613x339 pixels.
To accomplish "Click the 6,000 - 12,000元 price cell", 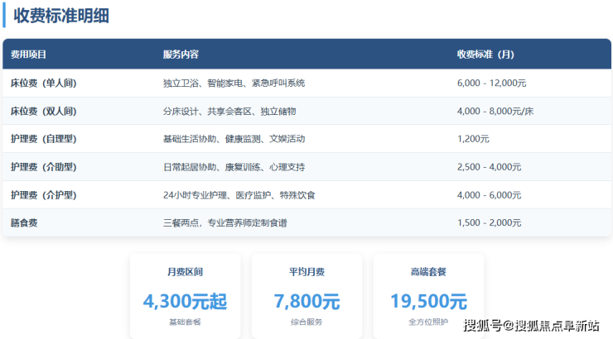I will [x=492, y=84].
